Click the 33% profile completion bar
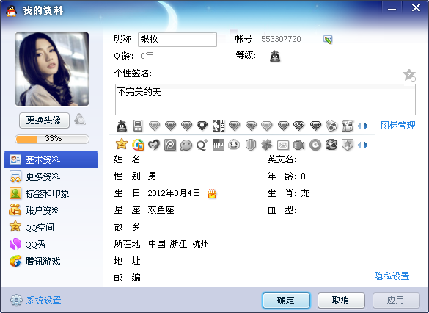Screen dimensions: 429x313 pos(52,139)
